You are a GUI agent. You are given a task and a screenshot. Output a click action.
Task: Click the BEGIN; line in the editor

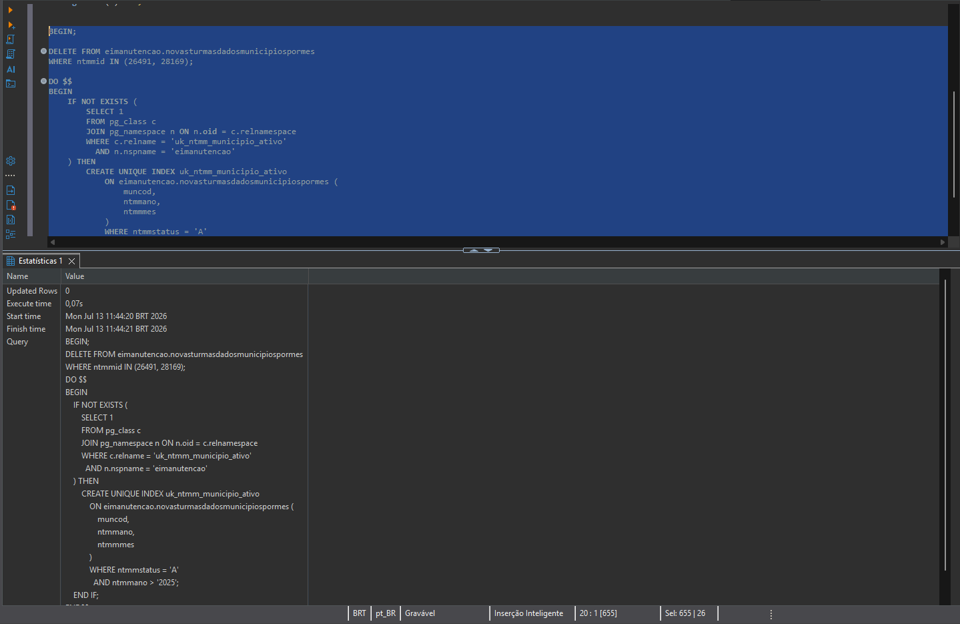tap(63, 31)
